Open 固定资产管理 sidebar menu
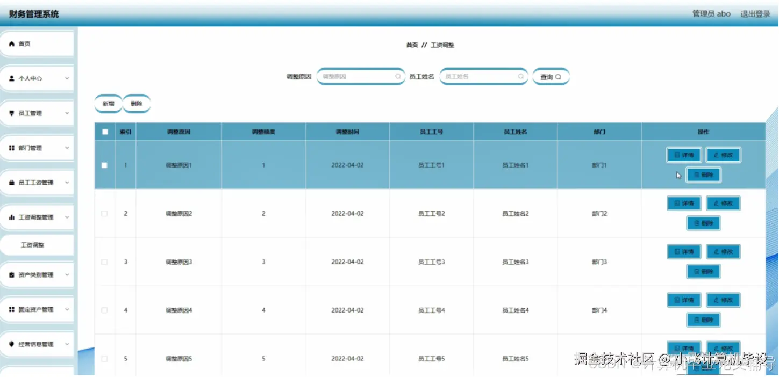Image resolution: width=779 pixels, height=377 pixels. click(37, 310)
